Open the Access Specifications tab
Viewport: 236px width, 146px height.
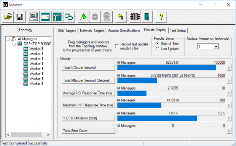click(x=124, y=30)
